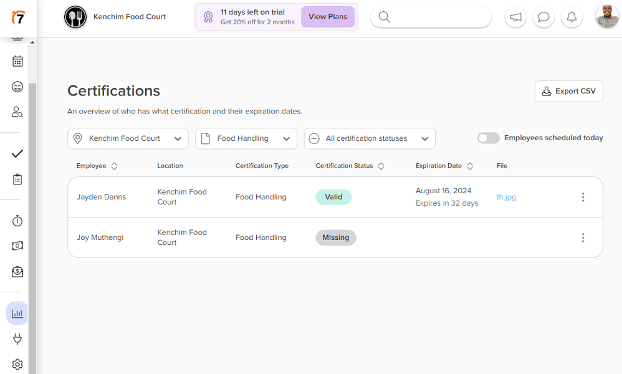Click the File column header
622x374 pixels.
click(x=502, y=166)
